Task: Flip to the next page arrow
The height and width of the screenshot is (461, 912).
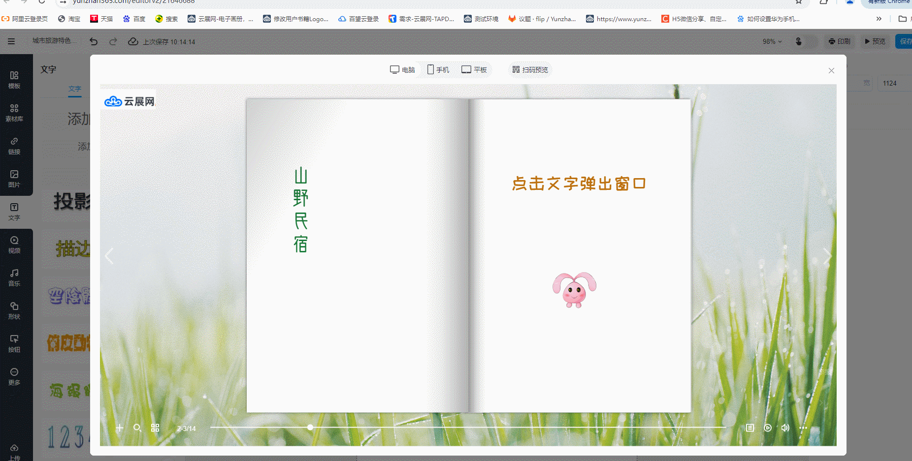Action: point(827,256)
